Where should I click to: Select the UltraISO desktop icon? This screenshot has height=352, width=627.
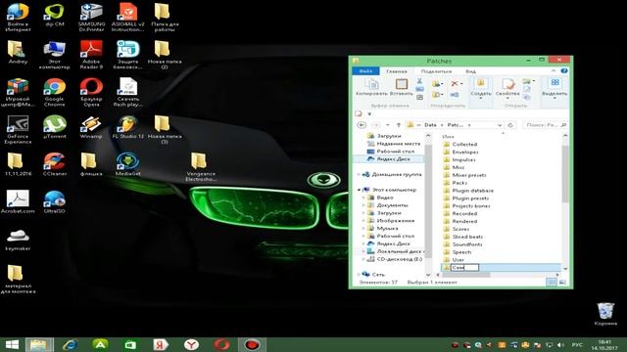pyautogui.click(x=55, y=201)
